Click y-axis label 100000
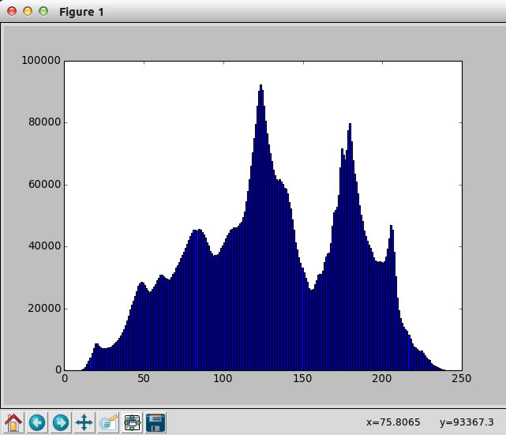 41,60
